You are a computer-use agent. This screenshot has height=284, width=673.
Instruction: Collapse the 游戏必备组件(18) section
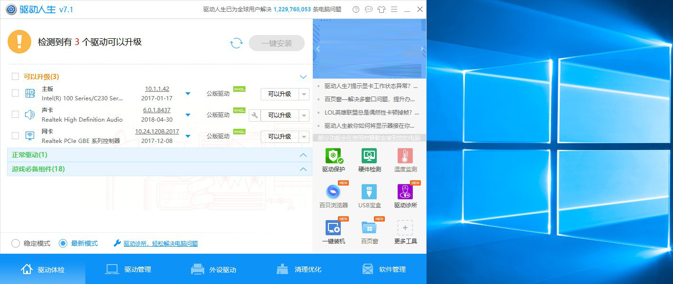[x=303, y=169]
